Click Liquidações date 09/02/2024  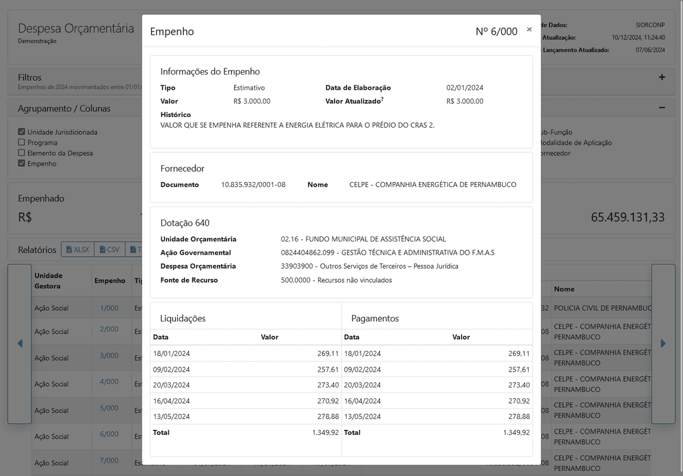pos(171,369)
